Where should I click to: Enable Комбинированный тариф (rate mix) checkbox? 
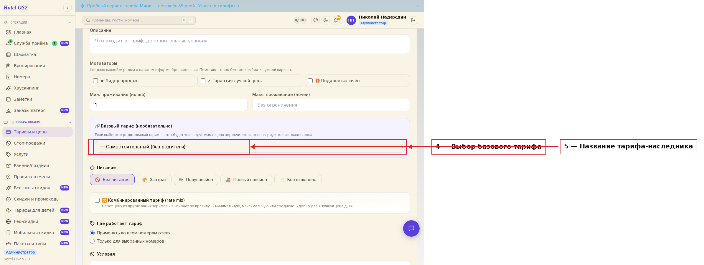(97, 200)
